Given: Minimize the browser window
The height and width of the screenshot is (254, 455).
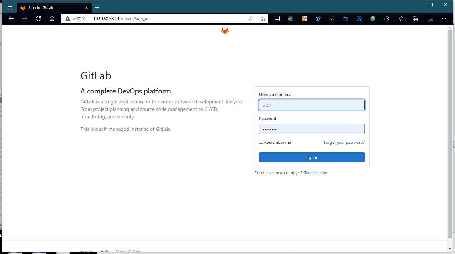Looking at the screenshot, I should tap(417, 5).
